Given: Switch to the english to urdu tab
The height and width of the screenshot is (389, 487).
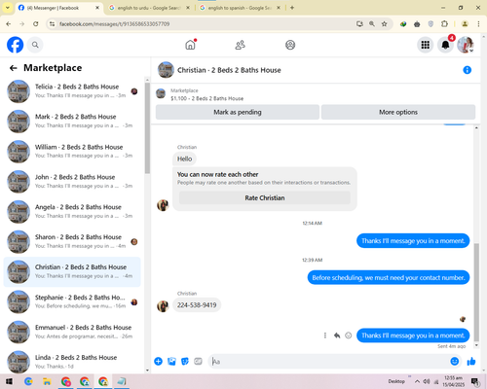Looking at the screenshot, I should click(149, 8).
